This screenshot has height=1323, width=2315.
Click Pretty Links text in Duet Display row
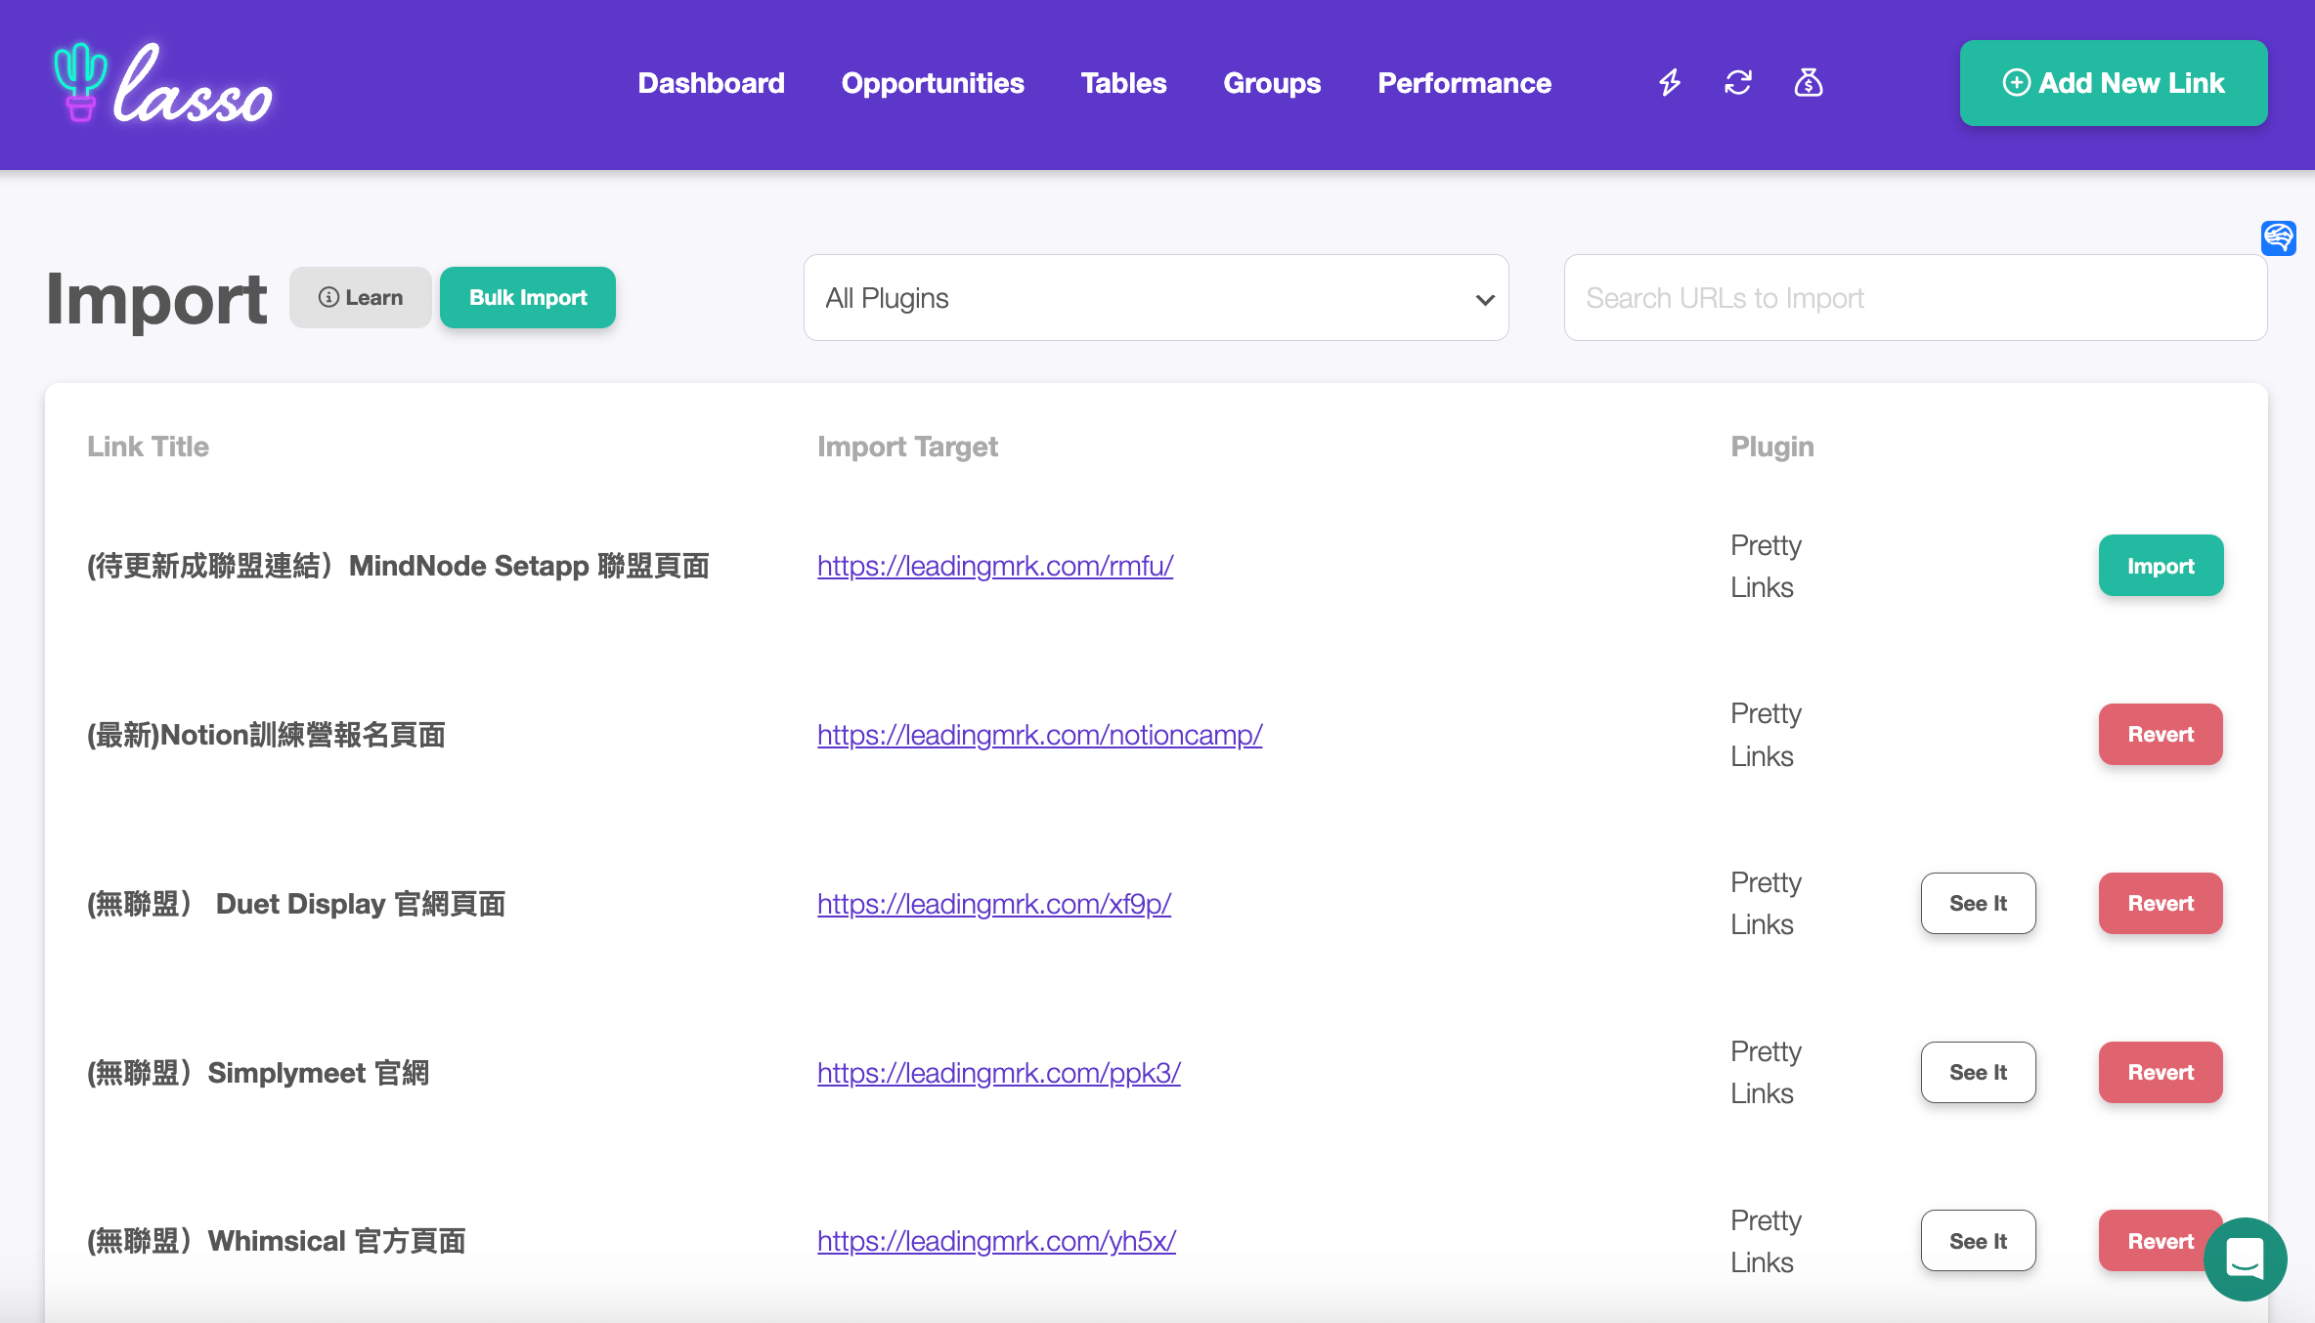1766,904
